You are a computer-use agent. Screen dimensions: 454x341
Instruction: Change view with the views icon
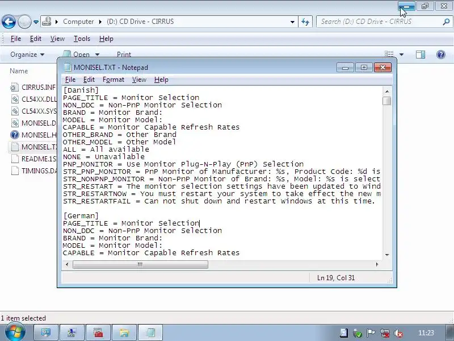[389, 54]
